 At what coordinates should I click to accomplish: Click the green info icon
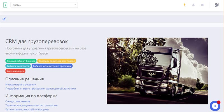click(5, 5)
